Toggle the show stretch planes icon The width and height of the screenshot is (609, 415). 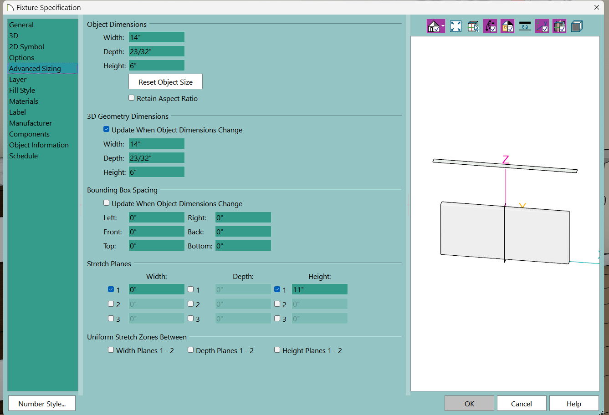tap(559, 26)
